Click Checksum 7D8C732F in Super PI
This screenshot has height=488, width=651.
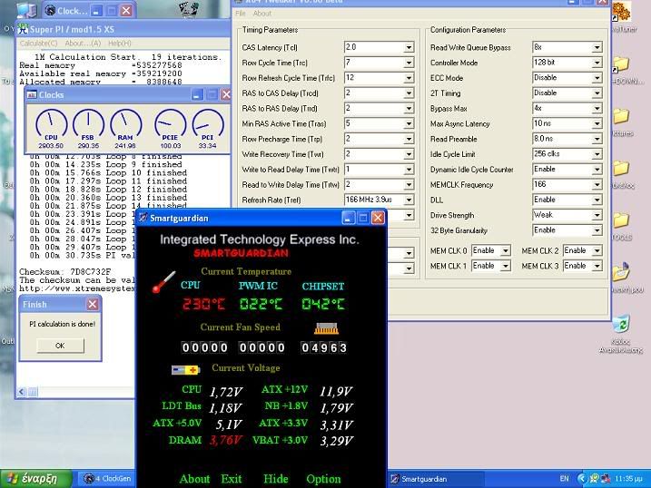[x=65, y=272]
